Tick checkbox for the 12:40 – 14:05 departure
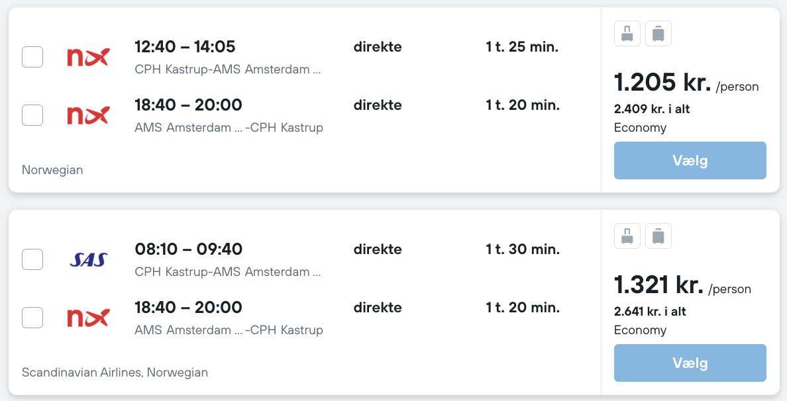Screen dimensions: 787x401 (32, 57)
